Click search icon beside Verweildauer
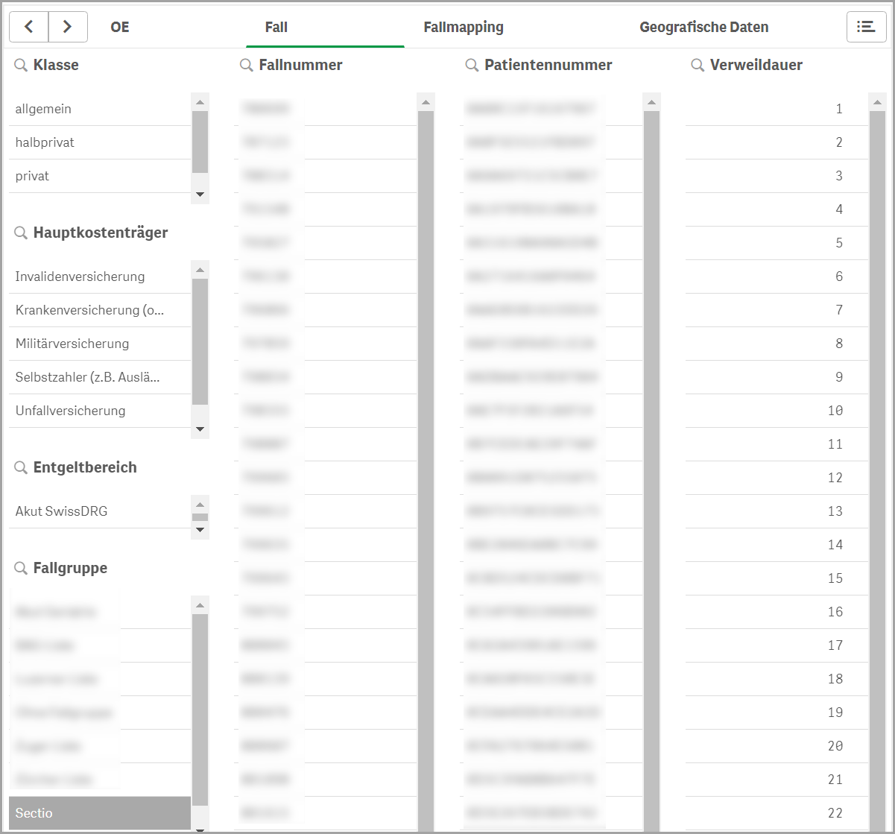Viewport: 895px width, 834px height. click(x=698, y=66)
